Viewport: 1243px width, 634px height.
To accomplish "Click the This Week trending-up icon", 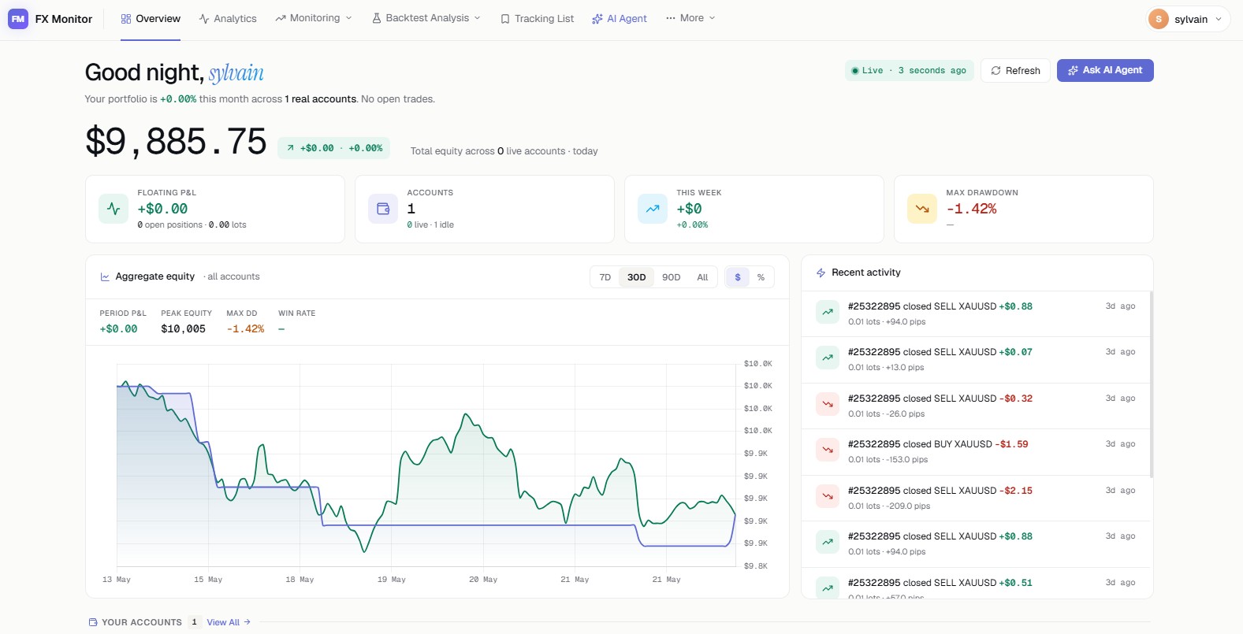I will click(x=653, y=209).
